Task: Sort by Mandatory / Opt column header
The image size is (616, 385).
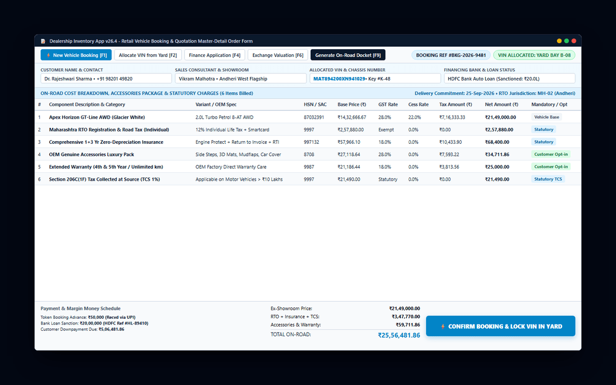Action: (550, 105)
